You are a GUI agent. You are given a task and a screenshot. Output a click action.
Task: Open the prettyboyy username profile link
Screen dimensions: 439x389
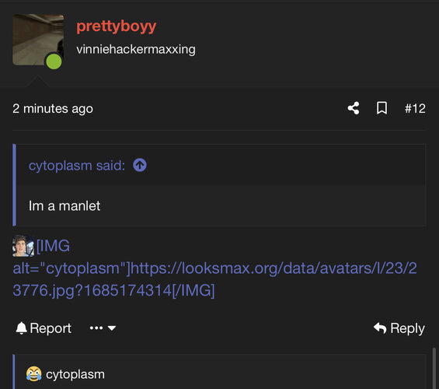pos(117,26)
